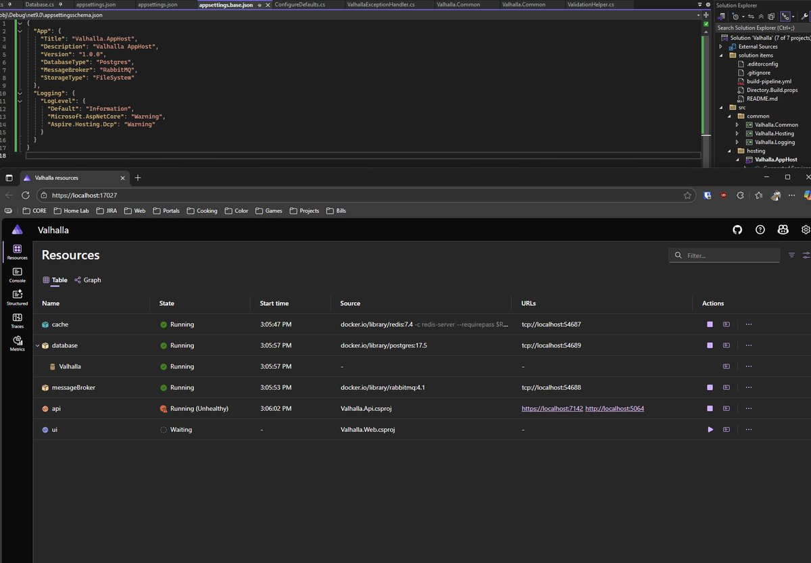Switch to the Graph view tab
This screenshot has width=811, height=563.
tap(88, 280)
